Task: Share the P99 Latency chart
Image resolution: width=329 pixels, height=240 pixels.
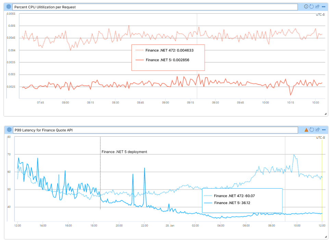Action: click(317, 130)
